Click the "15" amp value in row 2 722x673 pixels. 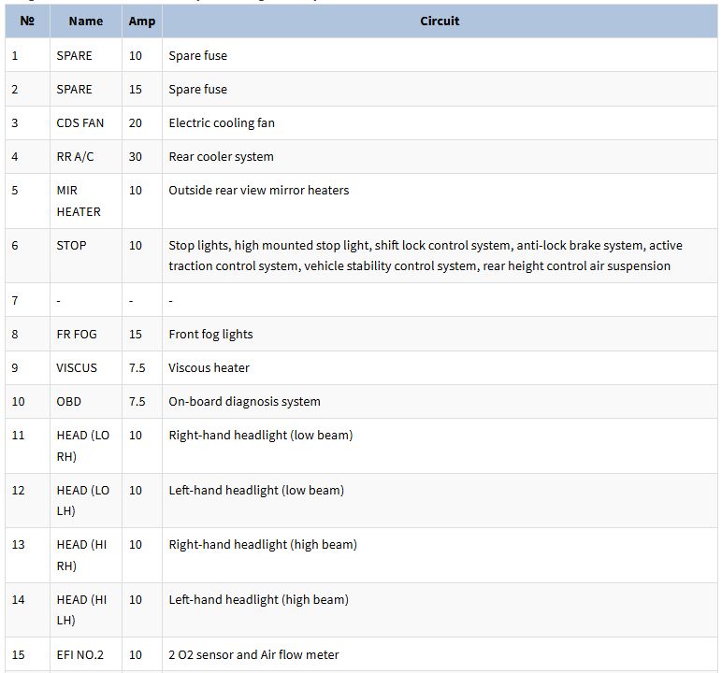click(136, 90)
